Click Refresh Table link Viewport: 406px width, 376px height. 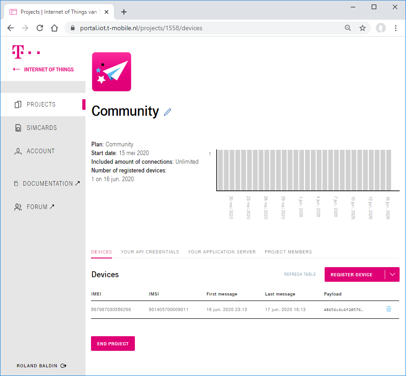pyautogui.click(x=300, y=274)
